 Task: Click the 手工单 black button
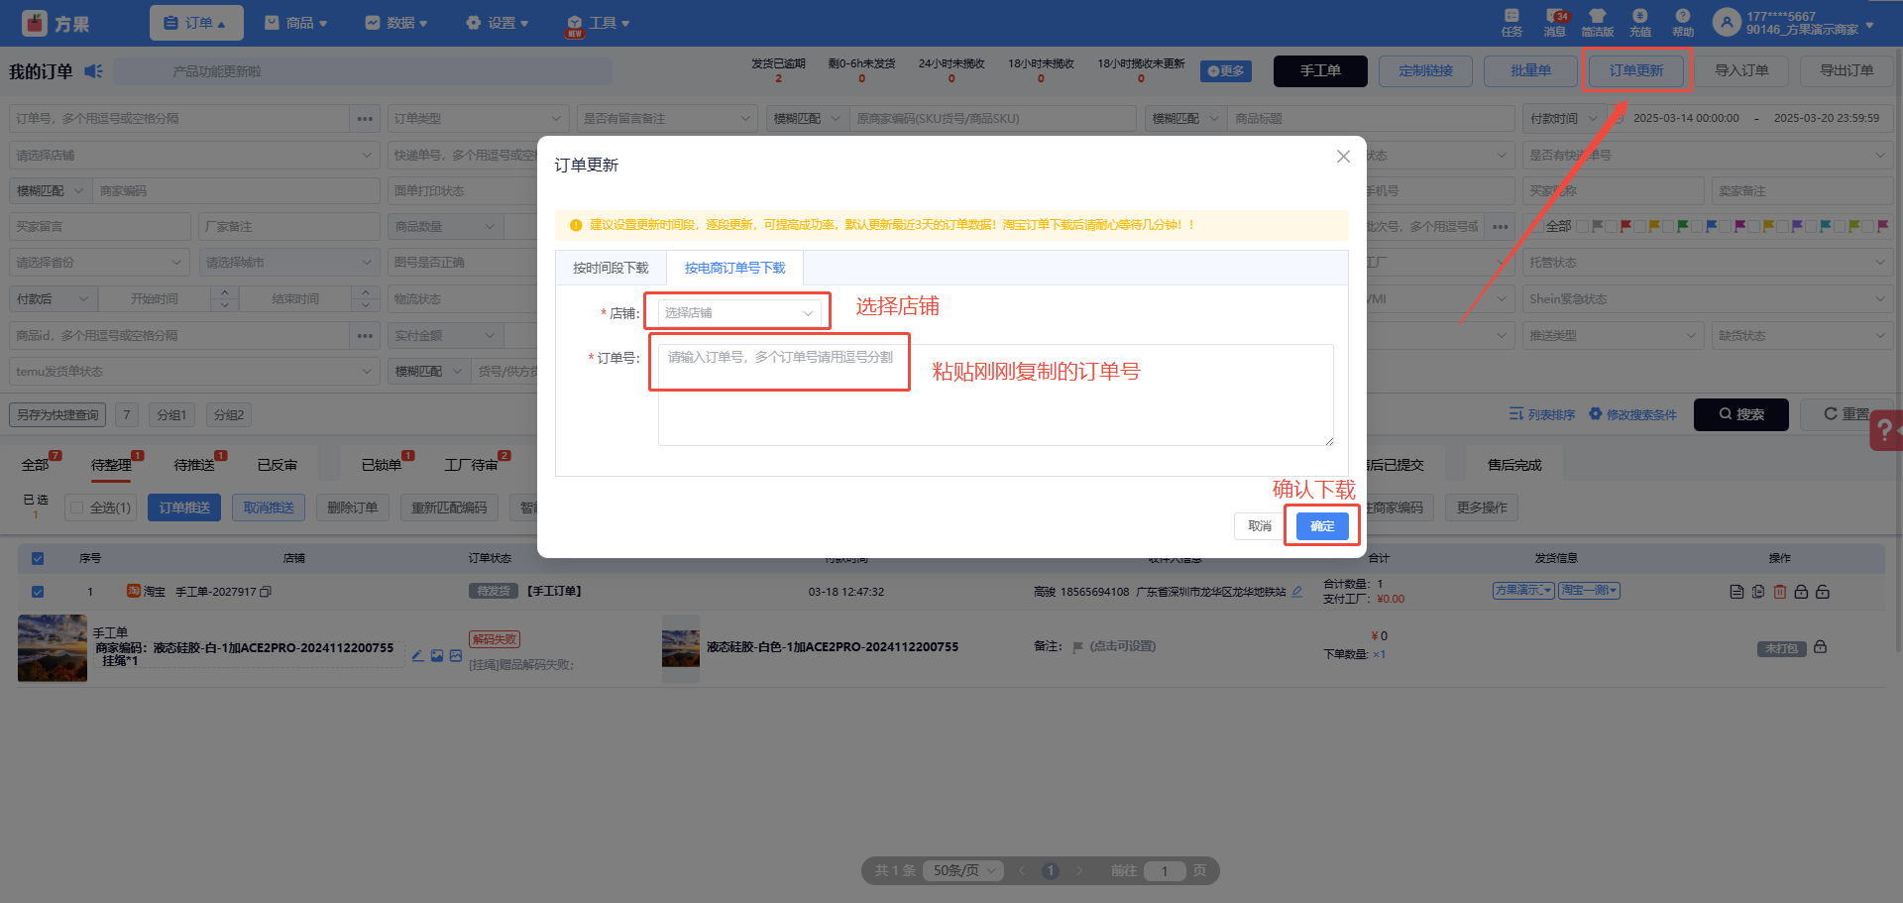(x=1320, y=71)
